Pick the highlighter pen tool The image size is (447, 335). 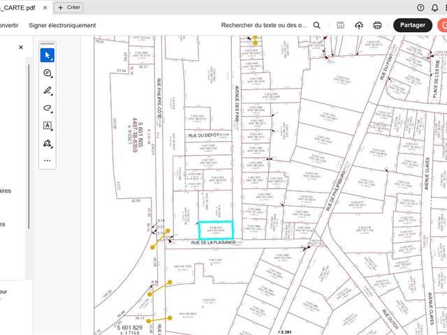pyautogui.click(x=47, y=91)
